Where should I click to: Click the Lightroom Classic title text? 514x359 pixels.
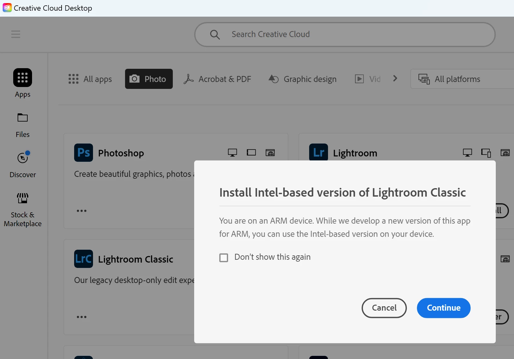click(136, 259)
